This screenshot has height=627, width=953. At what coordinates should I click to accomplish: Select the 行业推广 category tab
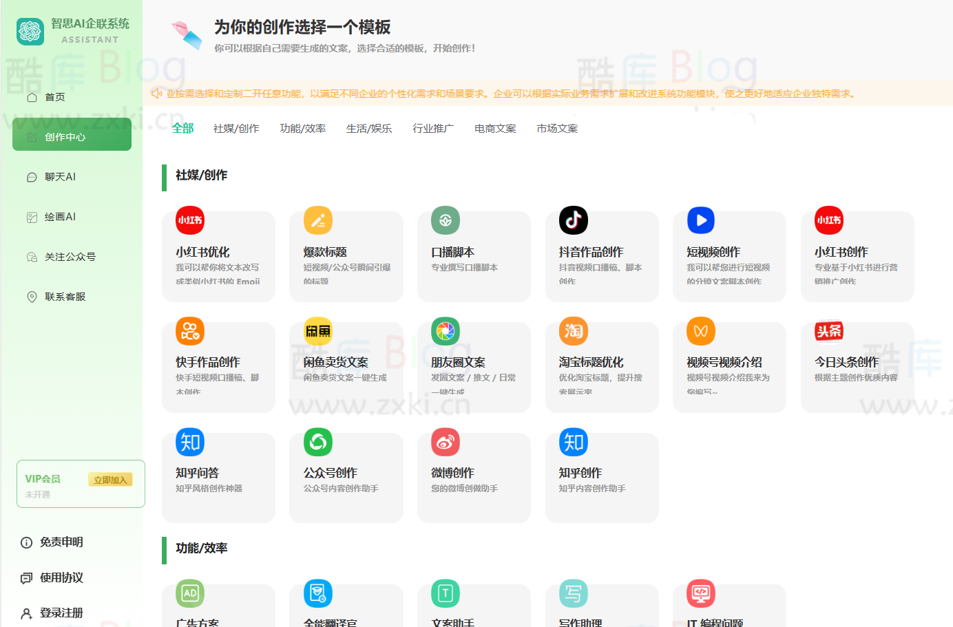coord(433,129)
